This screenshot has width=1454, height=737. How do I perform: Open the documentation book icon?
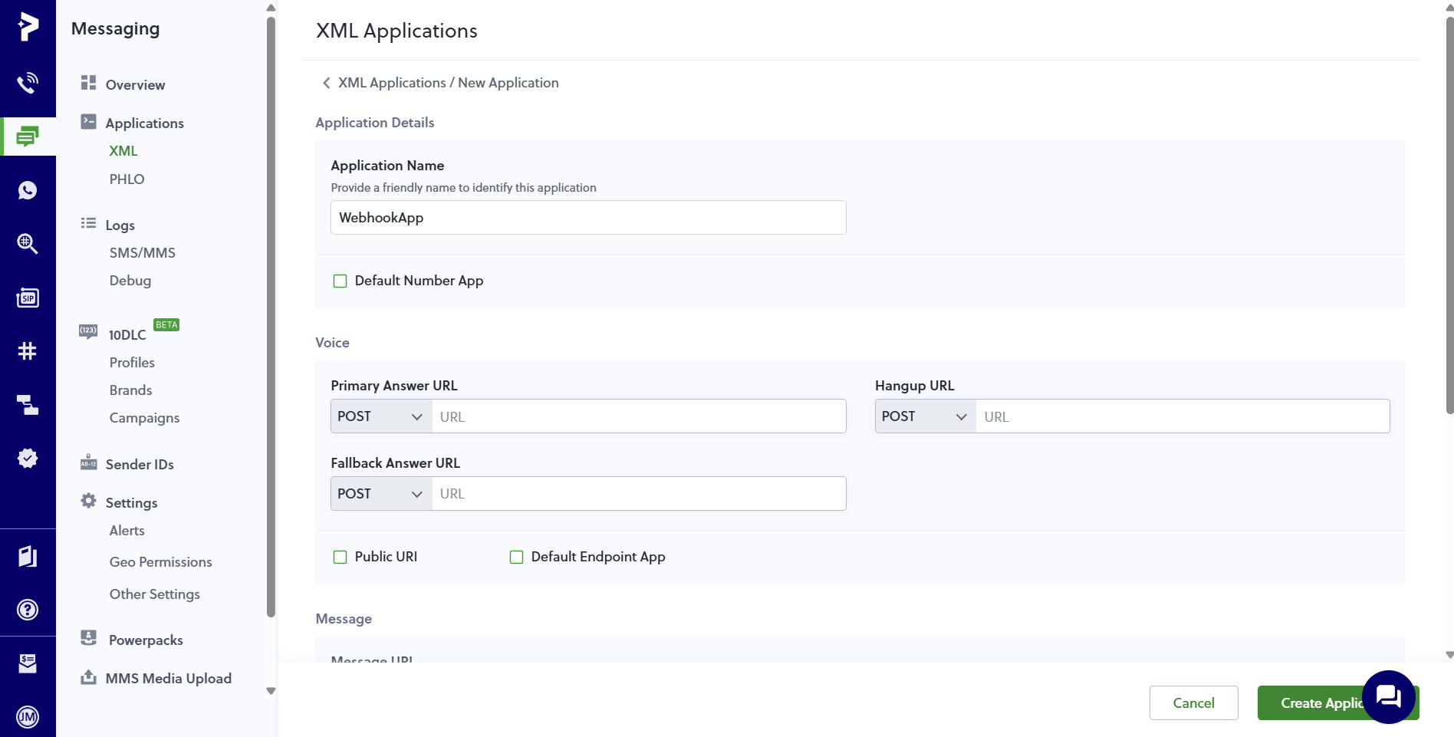(28, 556)
